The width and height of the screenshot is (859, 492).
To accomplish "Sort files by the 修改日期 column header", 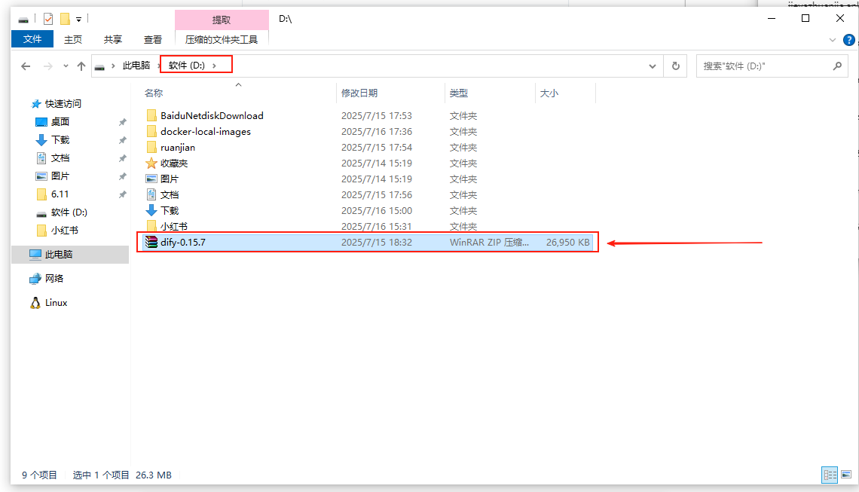I will pyautogui.click(x=359, y=93).
